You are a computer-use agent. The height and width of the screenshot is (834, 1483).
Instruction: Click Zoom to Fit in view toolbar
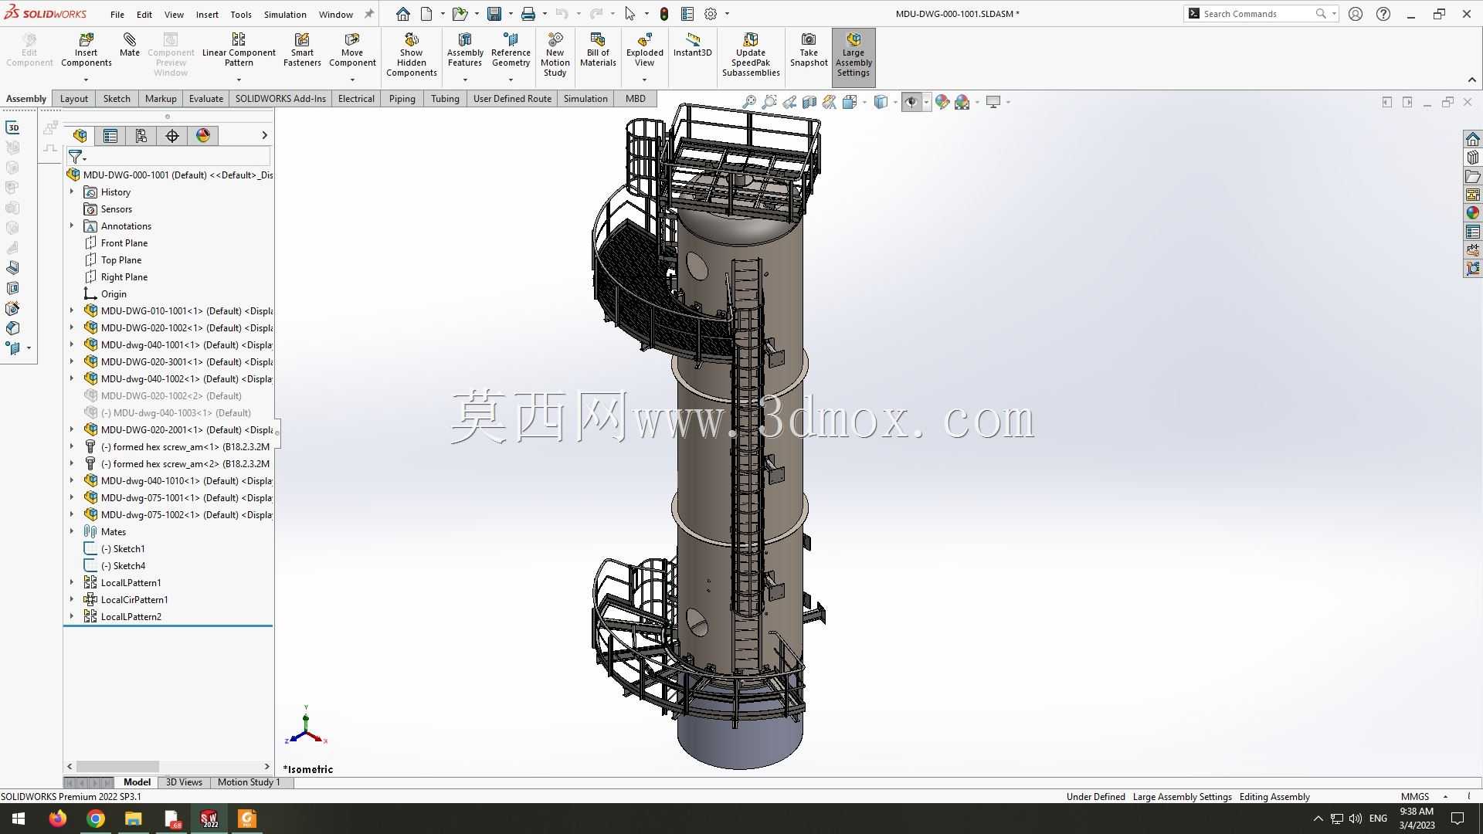coord(749,102)
